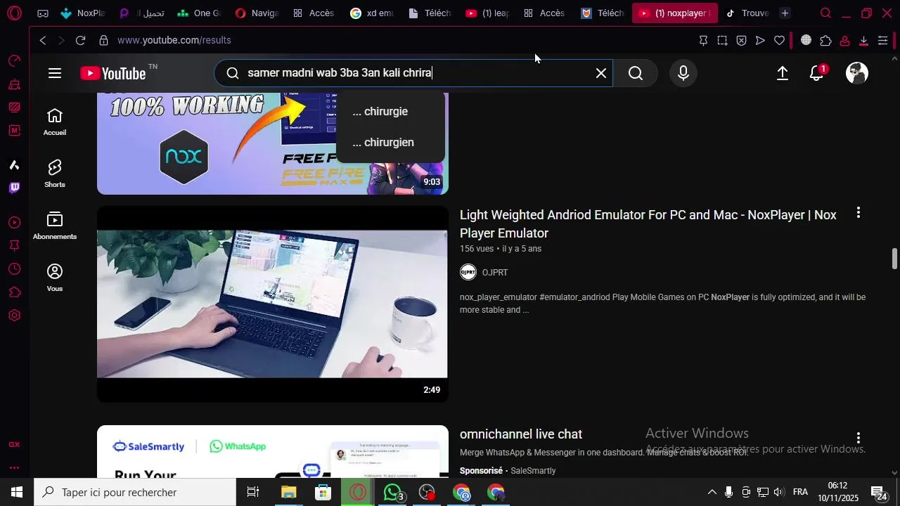Screen dimensions: 900x506
Task: Open GX Corner at sidebar bottom
Action: coord(14,445)
